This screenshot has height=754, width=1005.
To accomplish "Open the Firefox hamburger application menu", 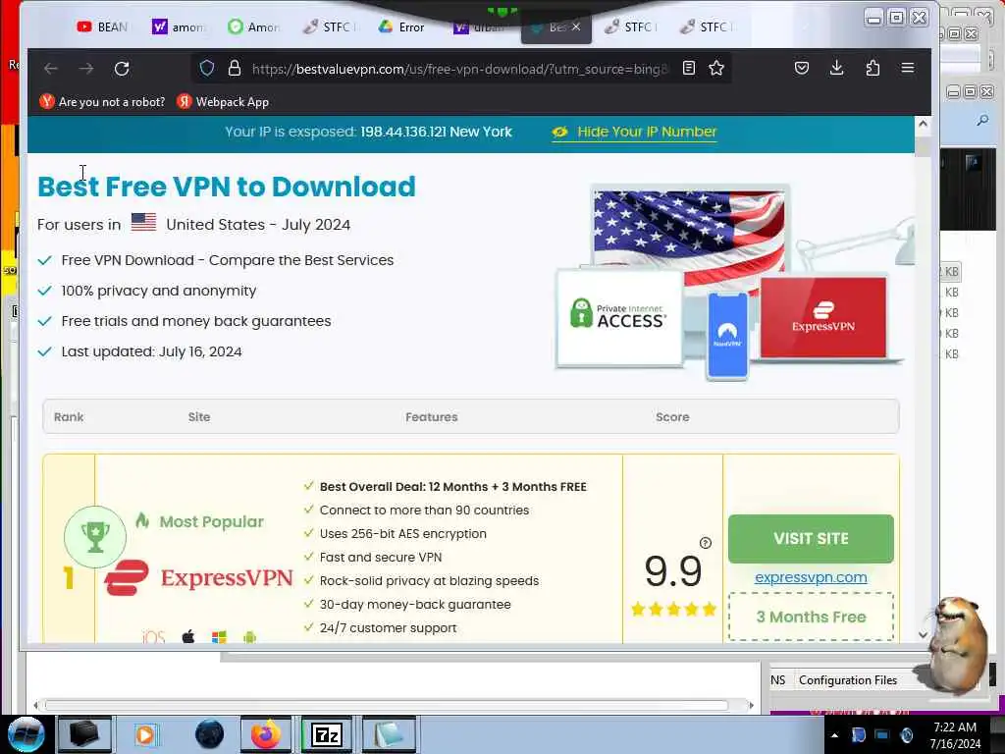I will click(908, 68).
